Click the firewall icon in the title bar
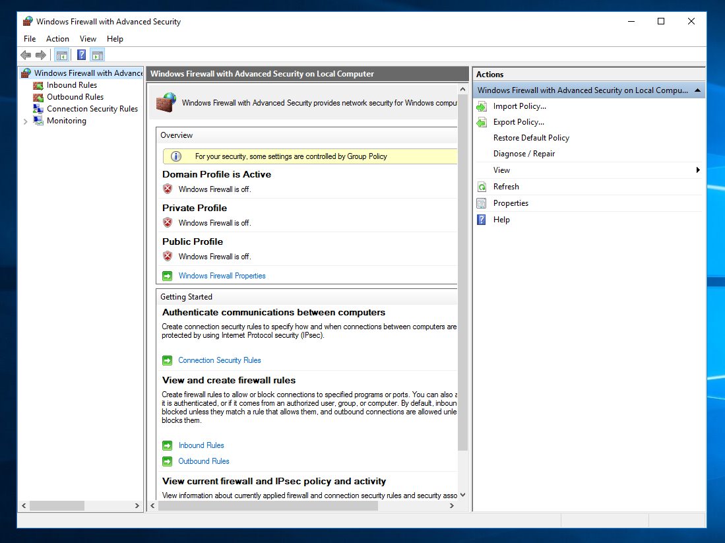The image size is (725, 543). click(x=28, y=21)
